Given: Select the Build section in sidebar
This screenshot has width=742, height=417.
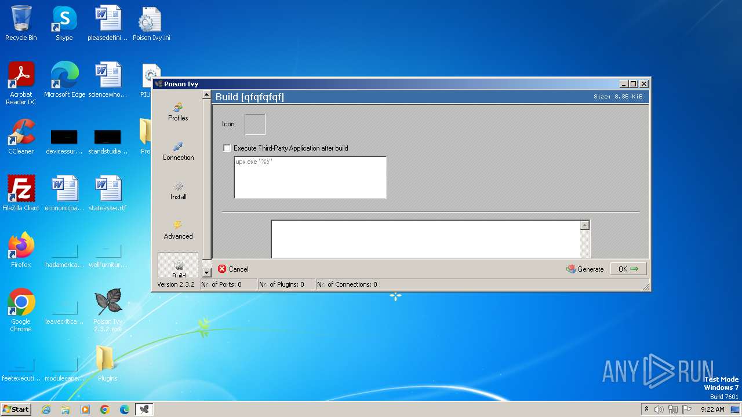Looking at the screenshot, I should [x=178, y=265].
